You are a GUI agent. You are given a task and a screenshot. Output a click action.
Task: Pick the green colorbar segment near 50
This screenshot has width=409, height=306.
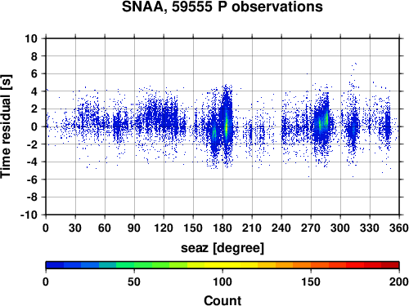pyautogui.click(x=134, y=265)
